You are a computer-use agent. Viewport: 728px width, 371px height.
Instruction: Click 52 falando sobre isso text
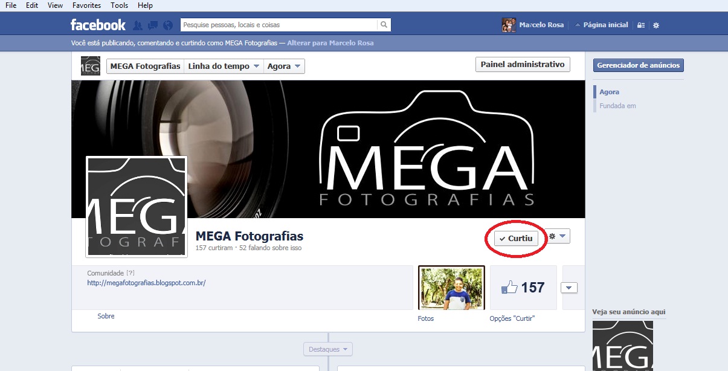tap(271, 248)
